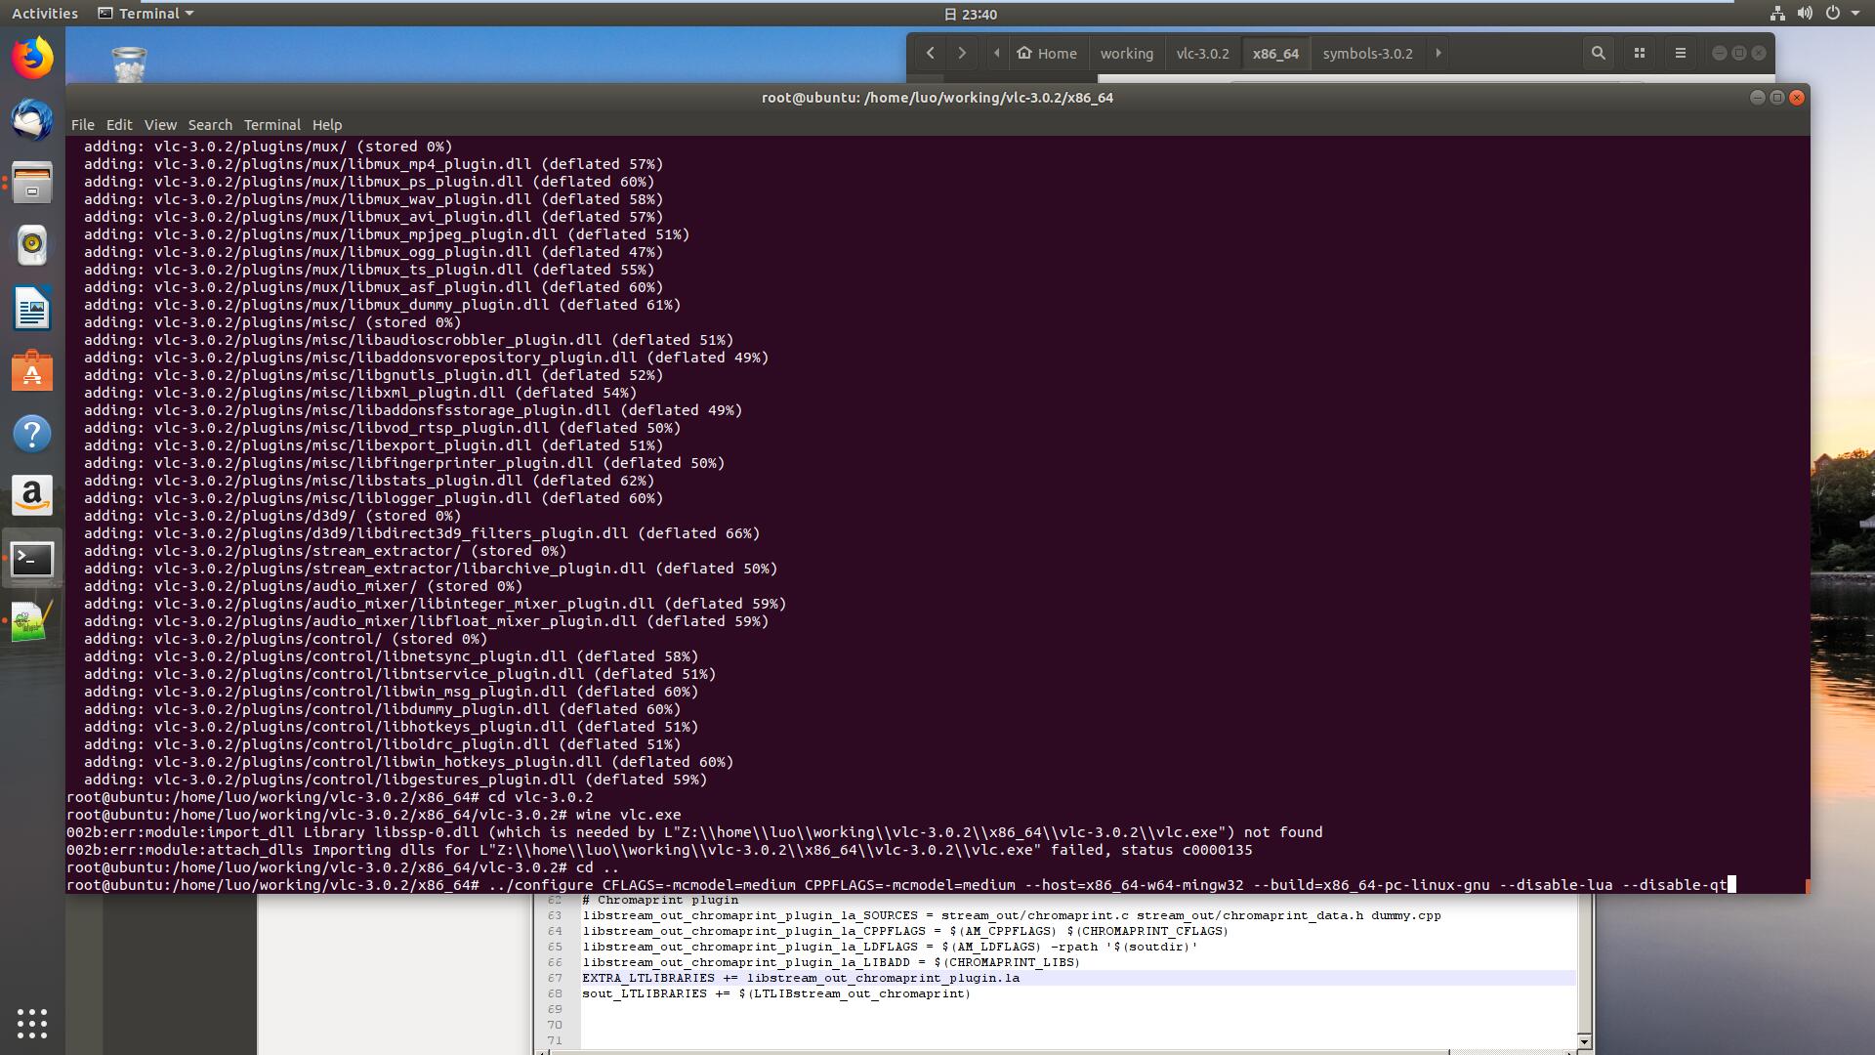Go back in the Files window

click(931, 54)
